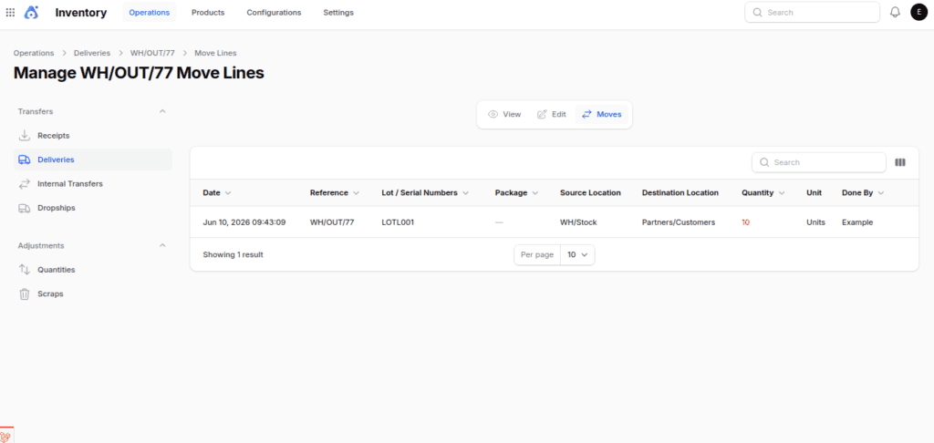Click the blue Inventory app logo

(x=32, y=12)
